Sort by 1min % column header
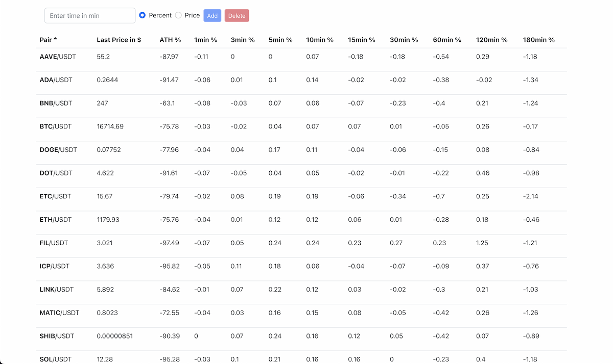 (205, 40)
